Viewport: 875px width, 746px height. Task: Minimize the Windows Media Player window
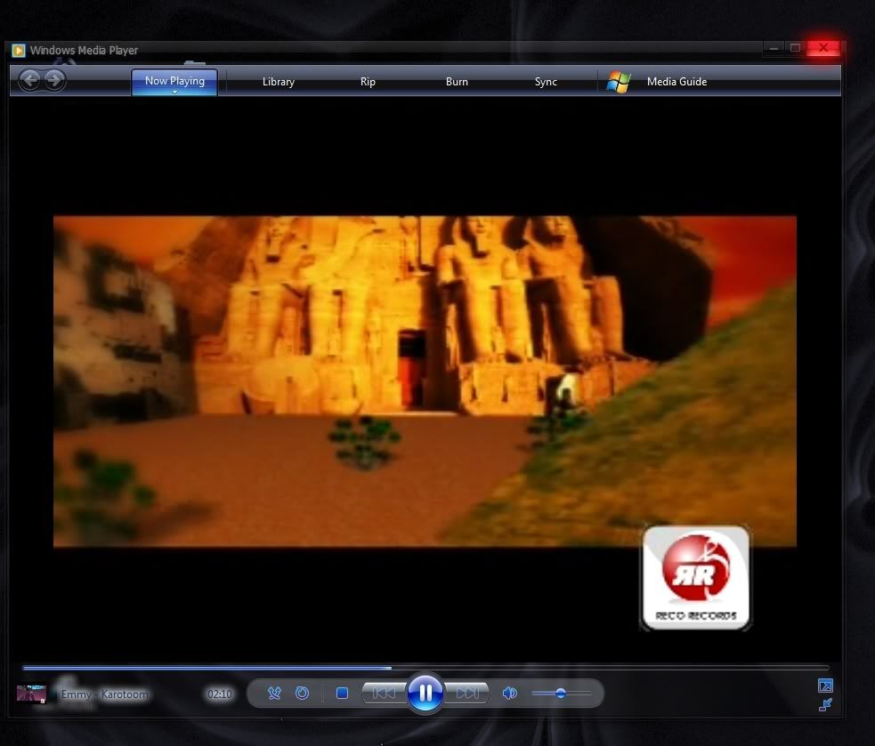pos(774,49)
